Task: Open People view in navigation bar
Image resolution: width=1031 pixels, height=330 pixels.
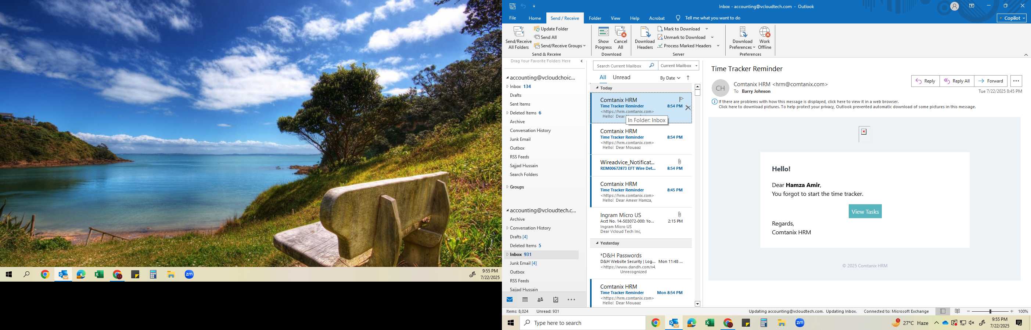Action: pyautogui.click(x=540, y=299)
